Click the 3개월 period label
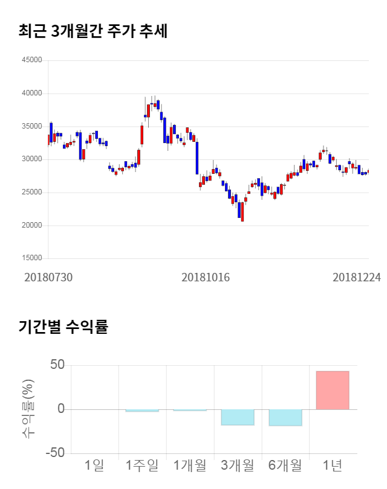The image size is (387, 489). [237, 465]
